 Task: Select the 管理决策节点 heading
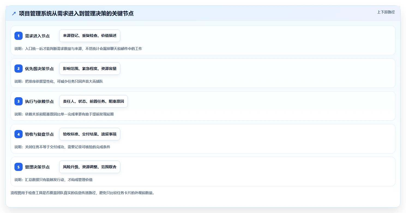[37, 167]
